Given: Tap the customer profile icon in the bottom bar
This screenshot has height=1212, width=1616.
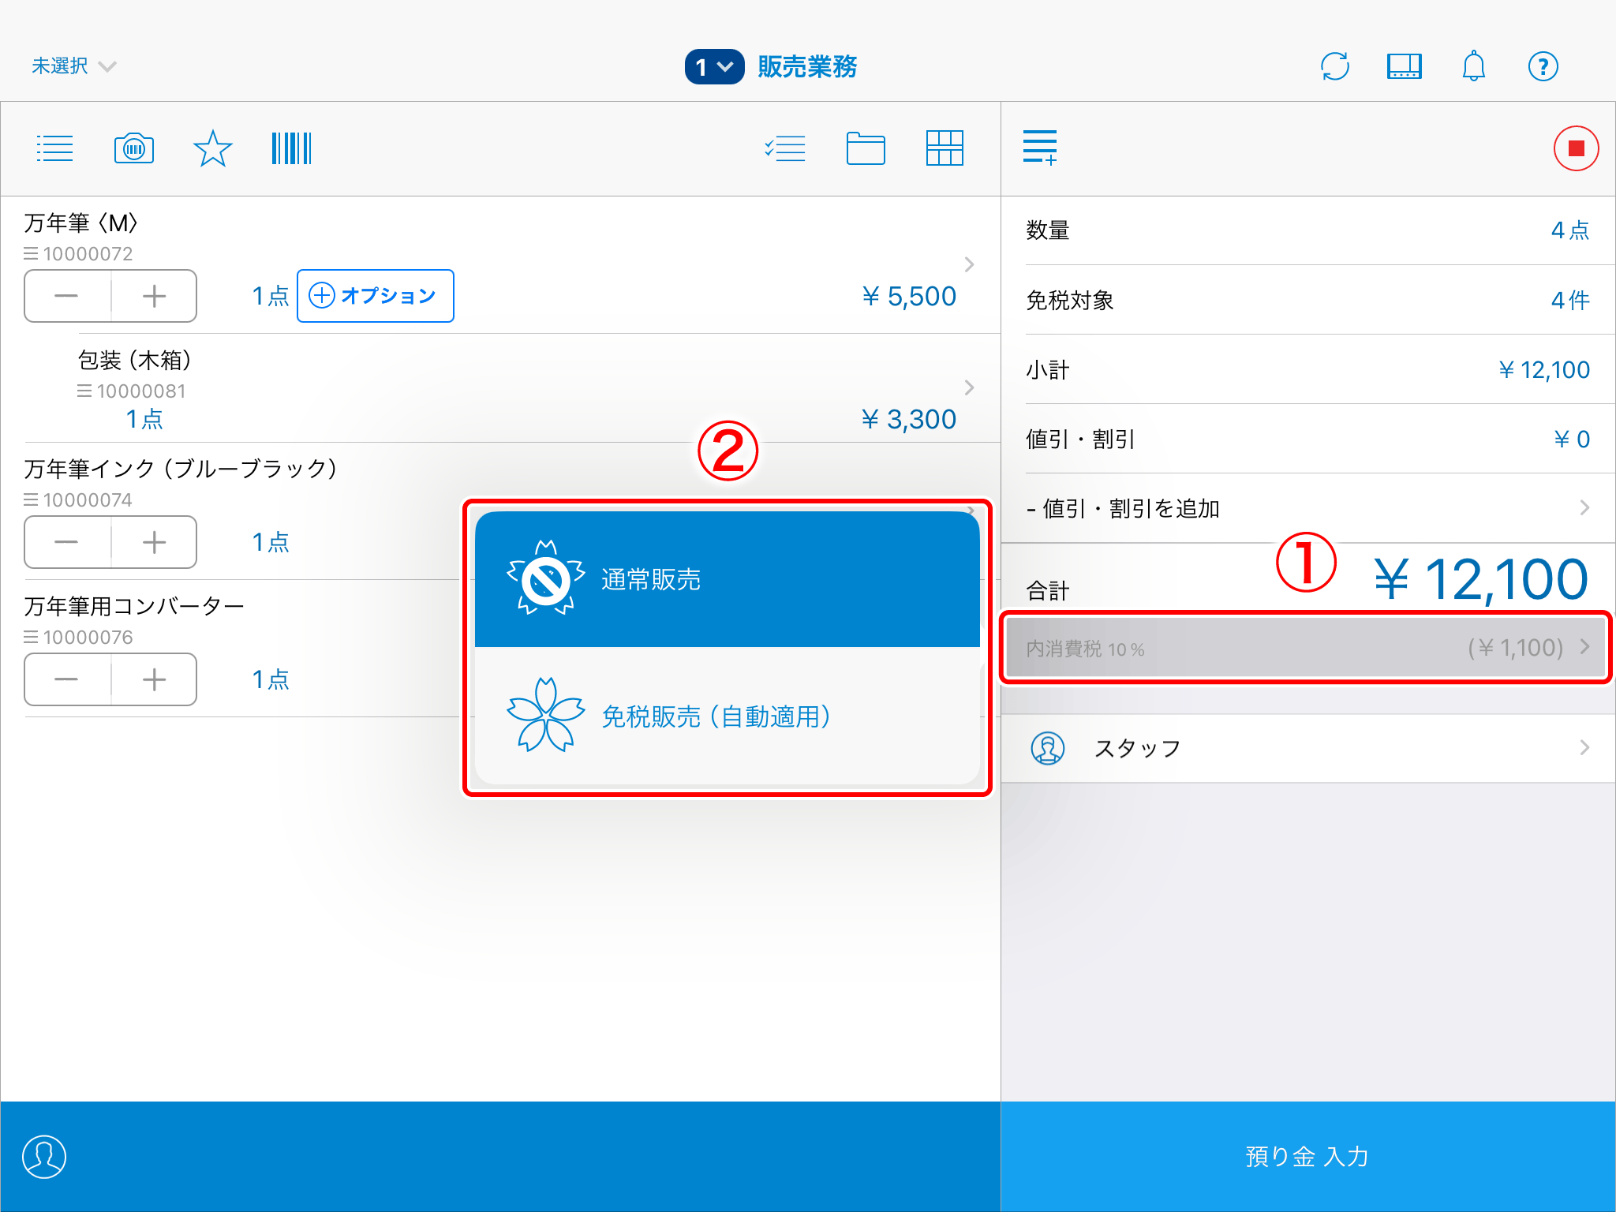Looking at the screenshot, I should 44,1157.
